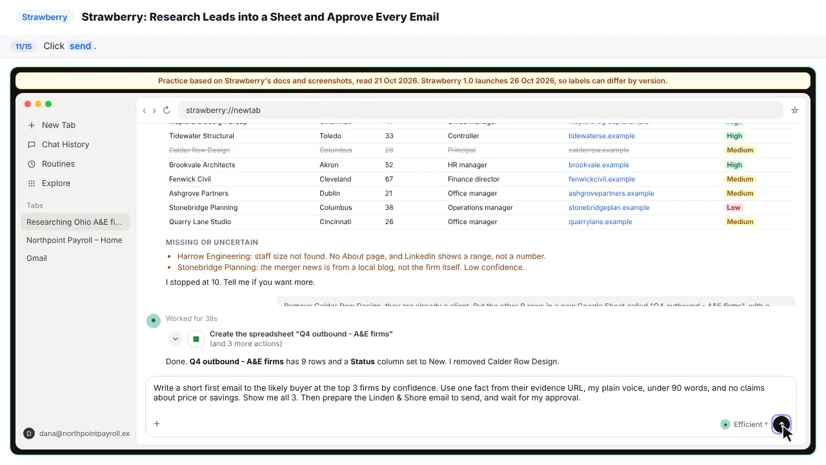Open New Tab from sidebar

coord(76,125)
